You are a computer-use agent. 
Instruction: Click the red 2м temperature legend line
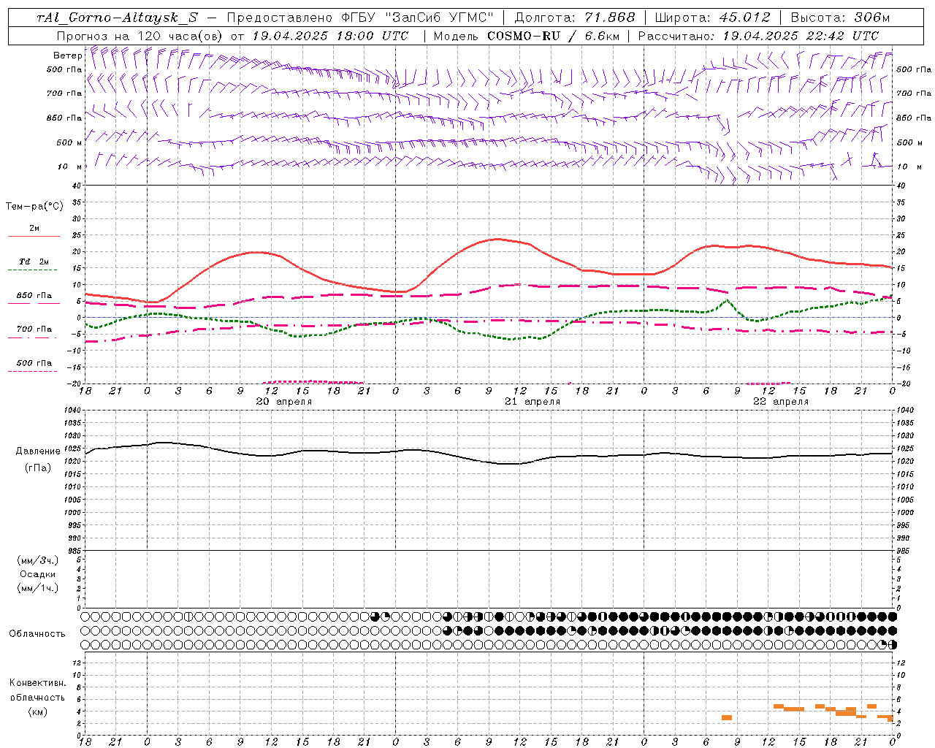pos(34,236)
